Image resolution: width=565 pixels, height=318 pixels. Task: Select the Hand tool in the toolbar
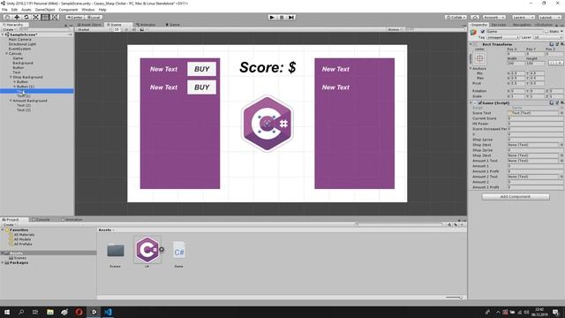click(7, 17)
